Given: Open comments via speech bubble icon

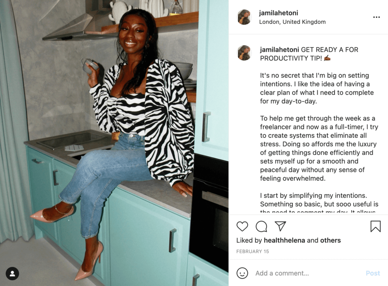Looking at the screenshot, I should [x=261, y=226].
